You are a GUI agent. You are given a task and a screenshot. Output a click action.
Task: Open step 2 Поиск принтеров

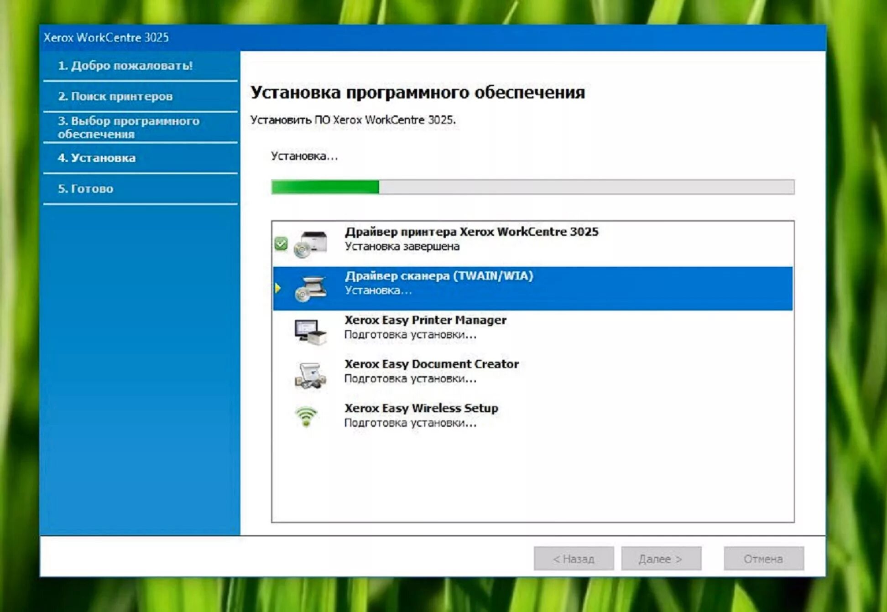click(x=141, y=97)
